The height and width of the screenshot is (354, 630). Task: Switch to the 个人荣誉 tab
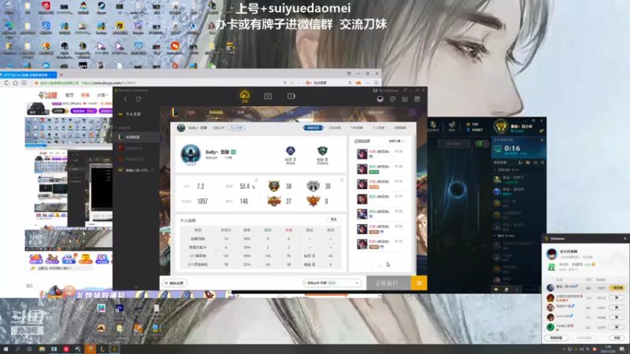(378, 128)
